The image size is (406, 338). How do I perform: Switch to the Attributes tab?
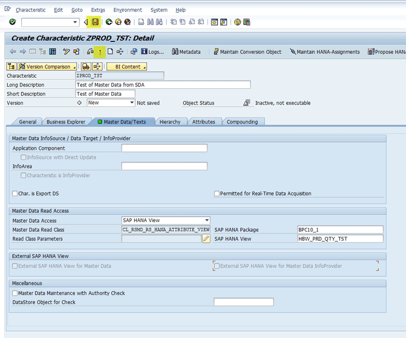tap(203, 122)
